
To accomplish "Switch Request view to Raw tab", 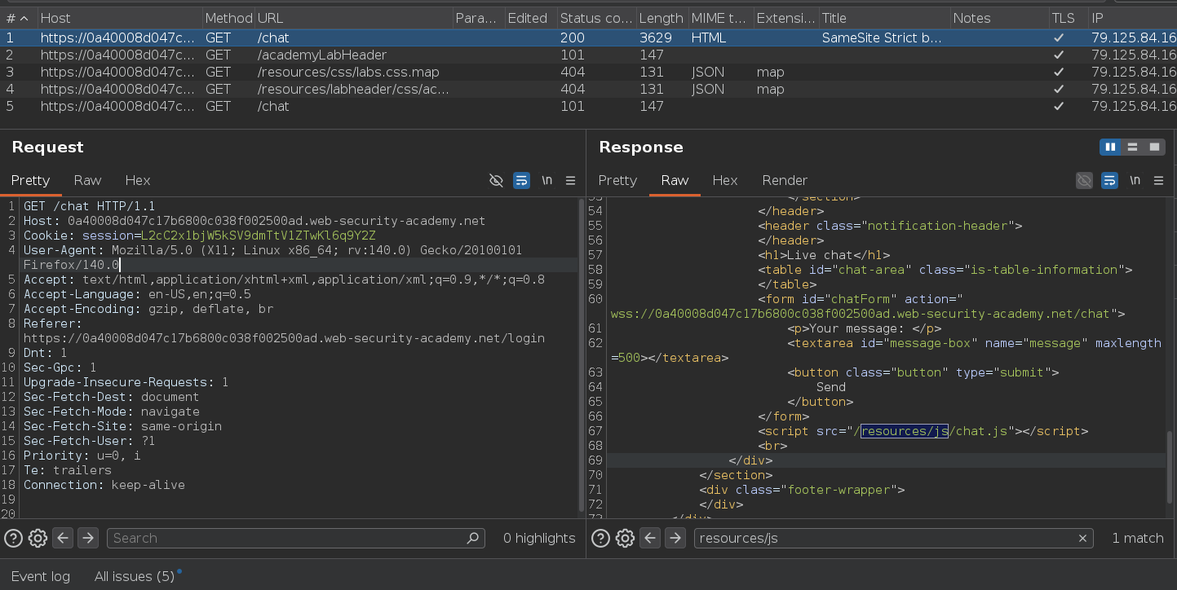I will (87, 180).
